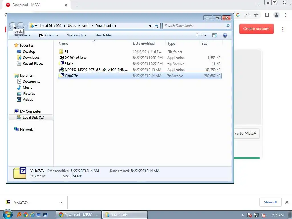
Task: Switch to the Download - MEGA tab
Action: point(36,5)
